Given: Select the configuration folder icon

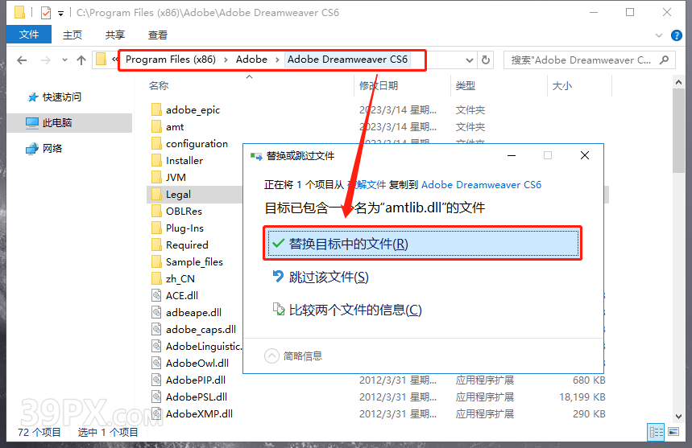Looking at the screenshot, I should pyautogui.click(x=156, y=143).
